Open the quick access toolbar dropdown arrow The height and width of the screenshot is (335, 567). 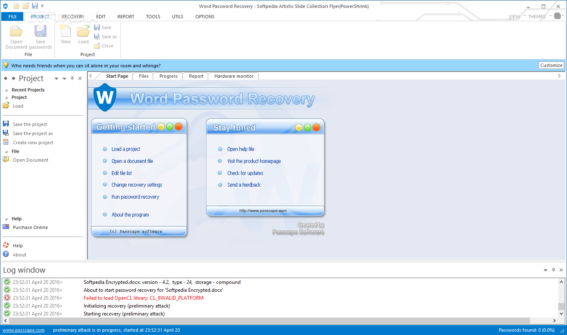(x=42, y=6)
